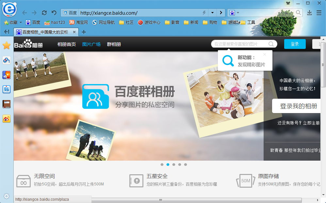This screenshot has height=203, width=326.
Task: Click the go arrow next to address bar
Action: [x=221, y=13]
